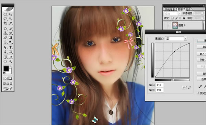Click the 载入 load button
Screen dimensions: 206x125
pos(202,54)
